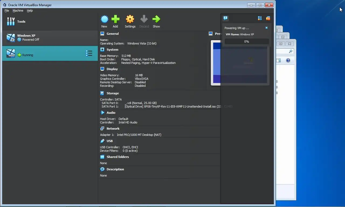Open the Description heading link
This screenshot has height=207, width=345.
point(115,169)
